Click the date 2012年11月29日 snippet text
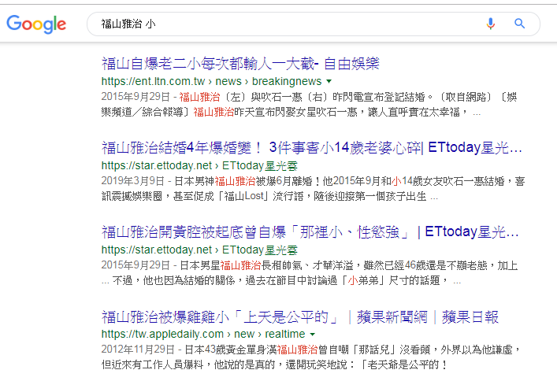 point(138,350)
